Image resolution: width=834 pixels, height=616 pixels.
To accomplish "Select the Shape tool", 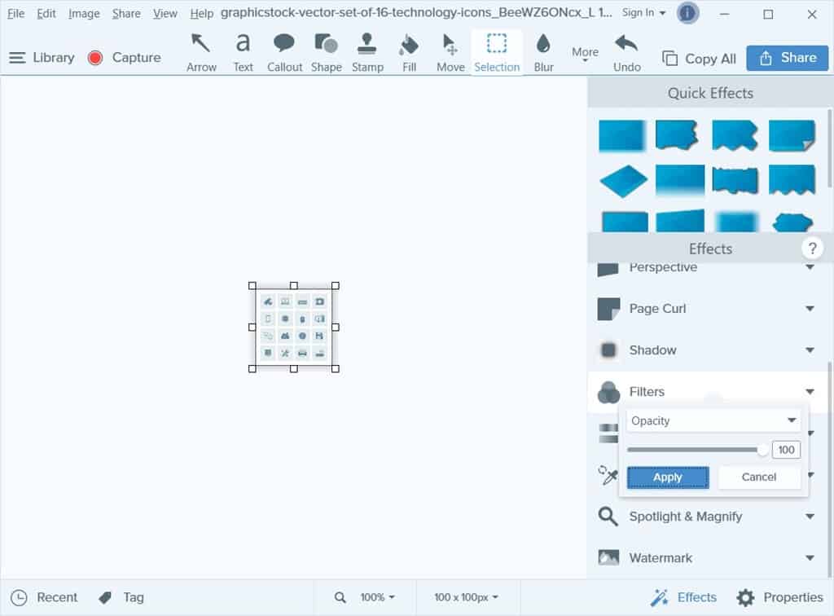I will (326, 52).
